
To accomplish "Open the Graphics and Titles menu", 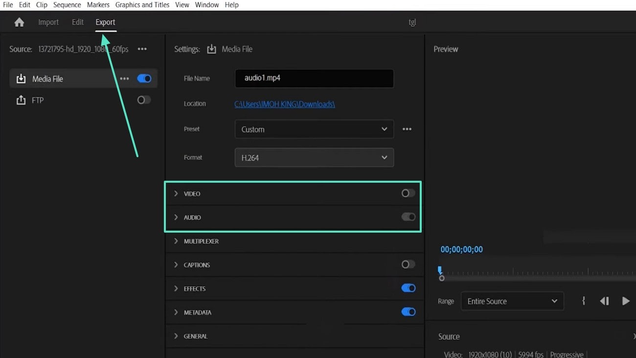I will pos(142,4).
